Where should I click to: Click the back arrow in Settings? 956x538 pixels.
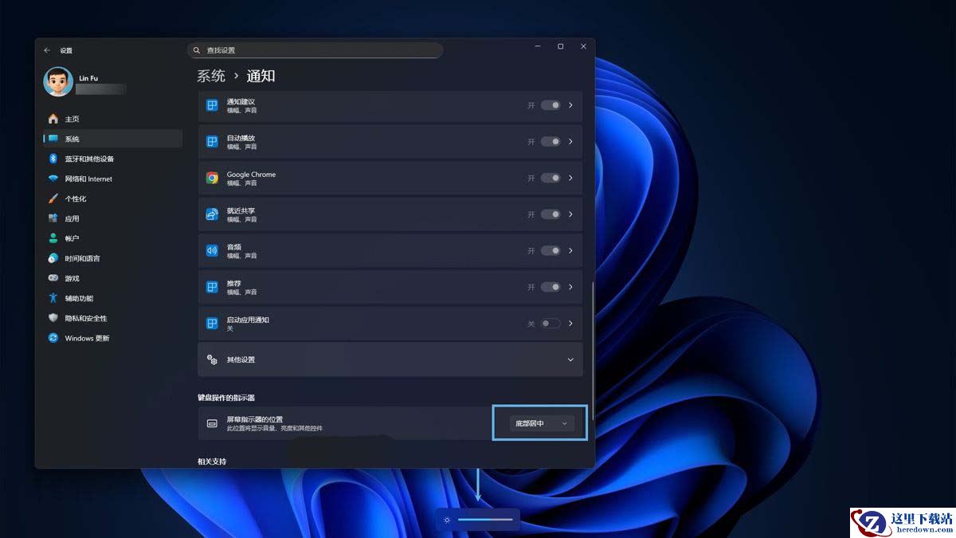47,50
